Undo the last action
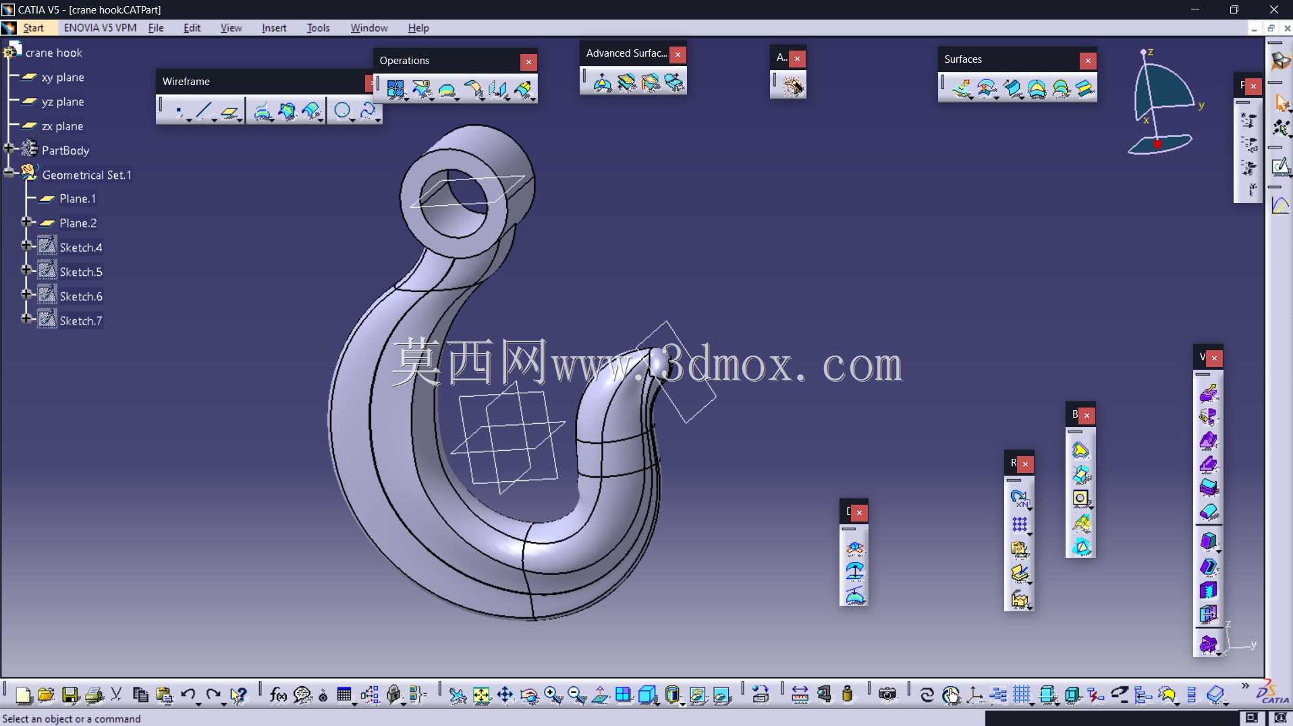1293x726 pixels. [188, 695]
